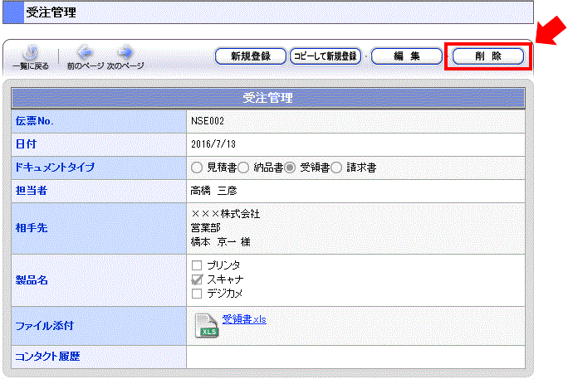Click the empty コンタクト履歴 field

[355, 357]
